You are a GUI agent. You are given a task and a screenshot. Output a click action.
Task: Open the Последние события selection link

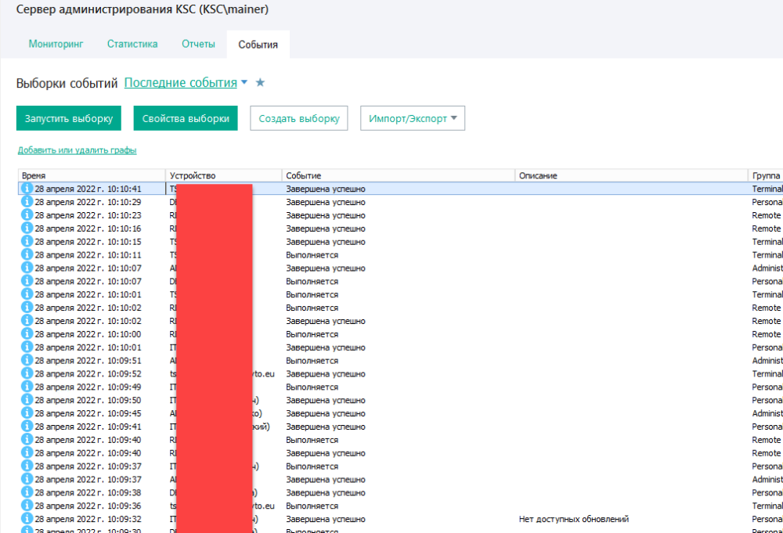[180, 83]
